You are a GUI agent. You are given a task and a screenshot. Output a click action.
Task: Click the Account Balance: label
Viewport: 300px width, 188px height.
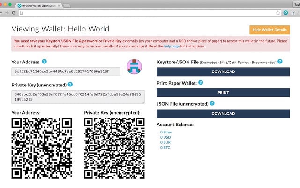pos(175,125)
